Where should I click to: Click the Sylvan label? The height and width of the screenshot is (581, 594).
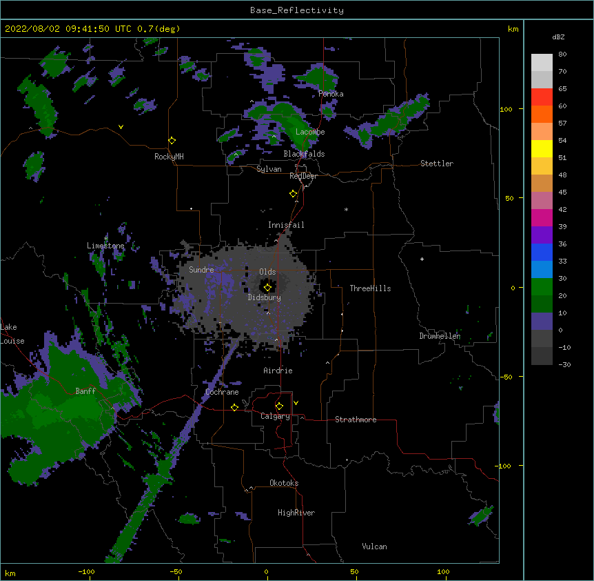(269, 169)
